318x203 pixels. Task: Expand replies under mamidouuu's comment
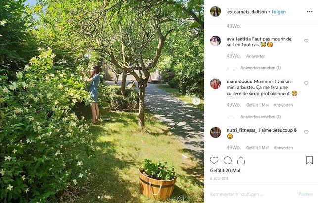(x=261, y=117)
